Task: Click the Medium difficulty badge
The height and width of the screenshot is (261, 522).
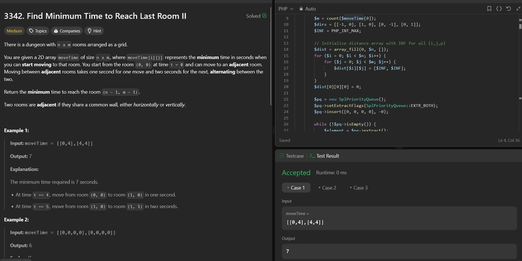Action: [x=14, y=31]
